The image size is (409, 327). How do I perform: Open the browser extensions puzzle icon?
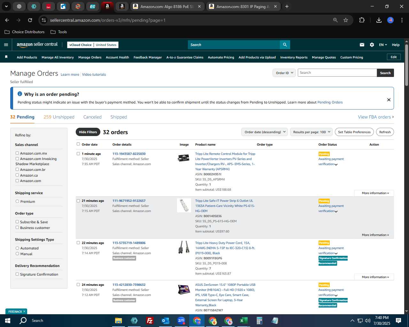[362, 20]
